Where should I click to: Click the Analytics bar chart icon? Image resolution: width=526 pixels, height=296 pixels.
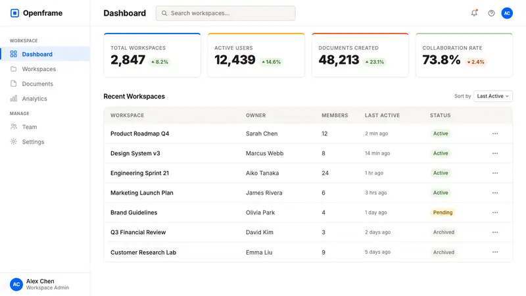click(13, 98)
